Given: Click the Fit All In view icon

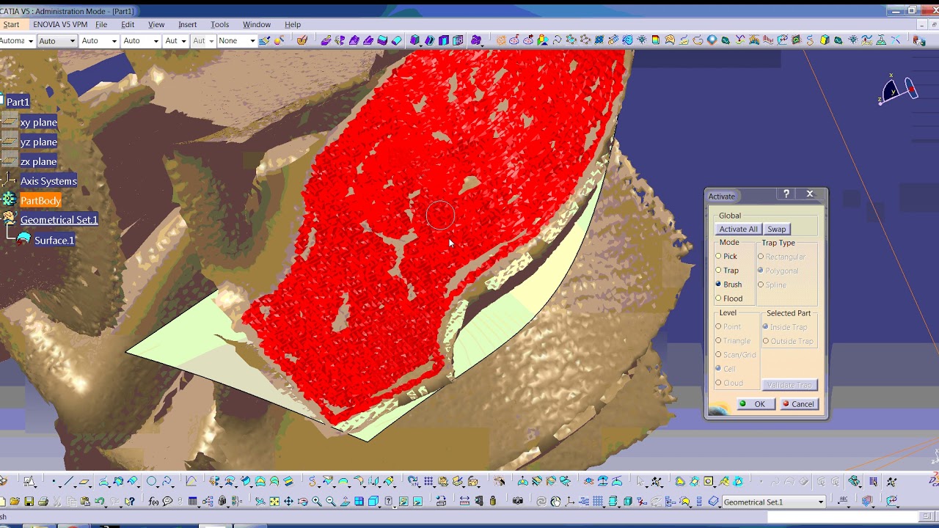Looking at the screenshot, I should pos(274,502).
